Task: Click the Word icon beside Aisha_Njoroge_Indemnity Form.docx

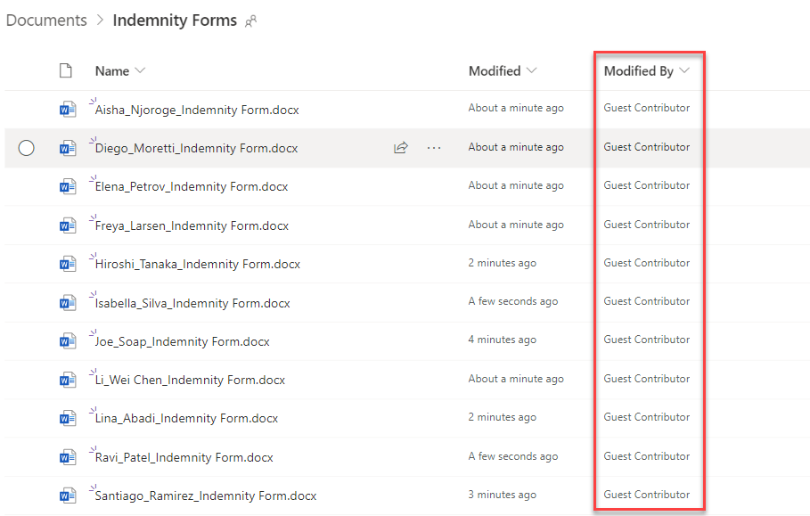Action: (67, 109)
